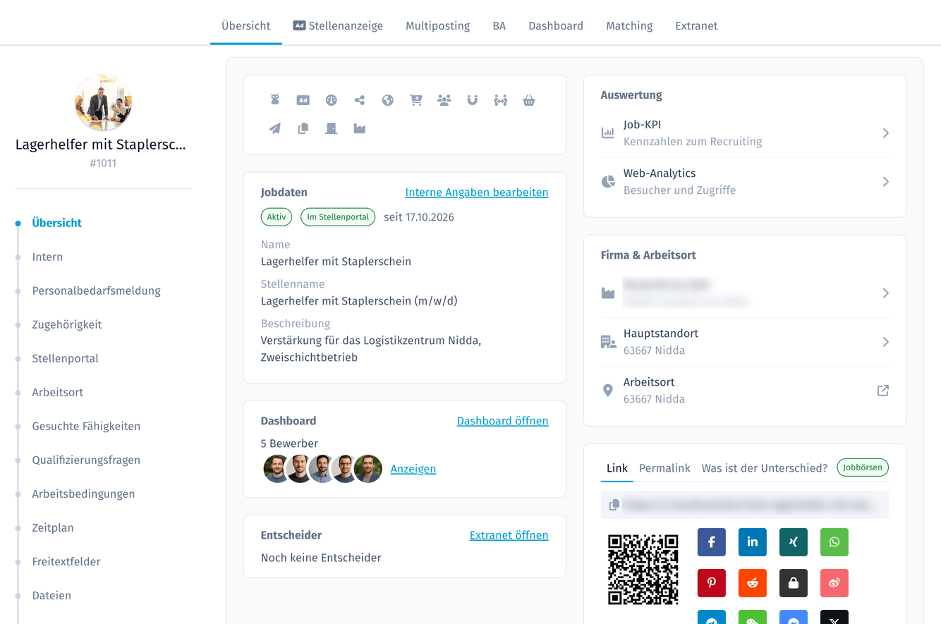Share the job on Reddit

[753, 583]
